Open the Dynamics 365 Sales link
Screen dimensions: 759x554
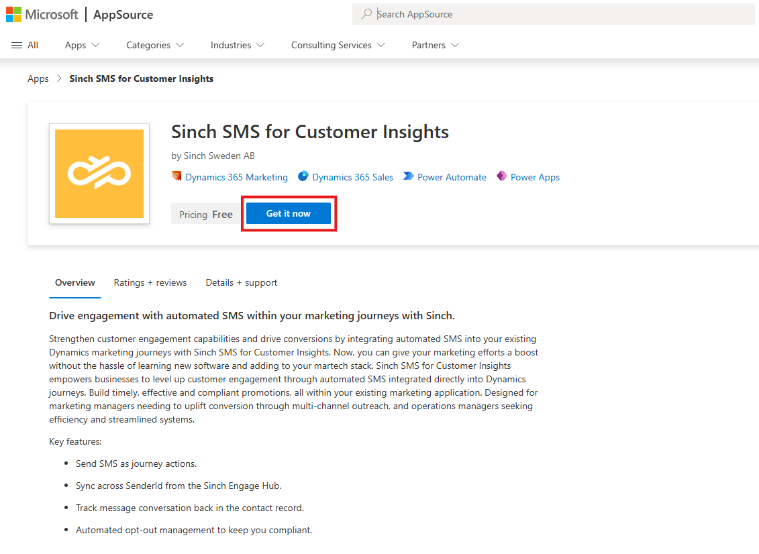click(x=352, y=177)
